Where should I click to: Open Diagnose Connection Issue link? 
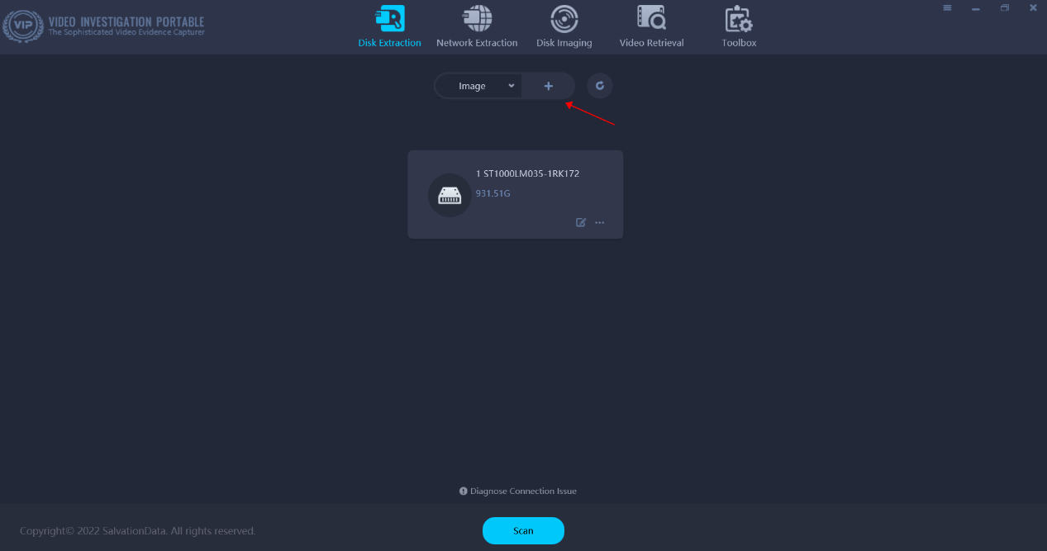(x=518, y=492)
